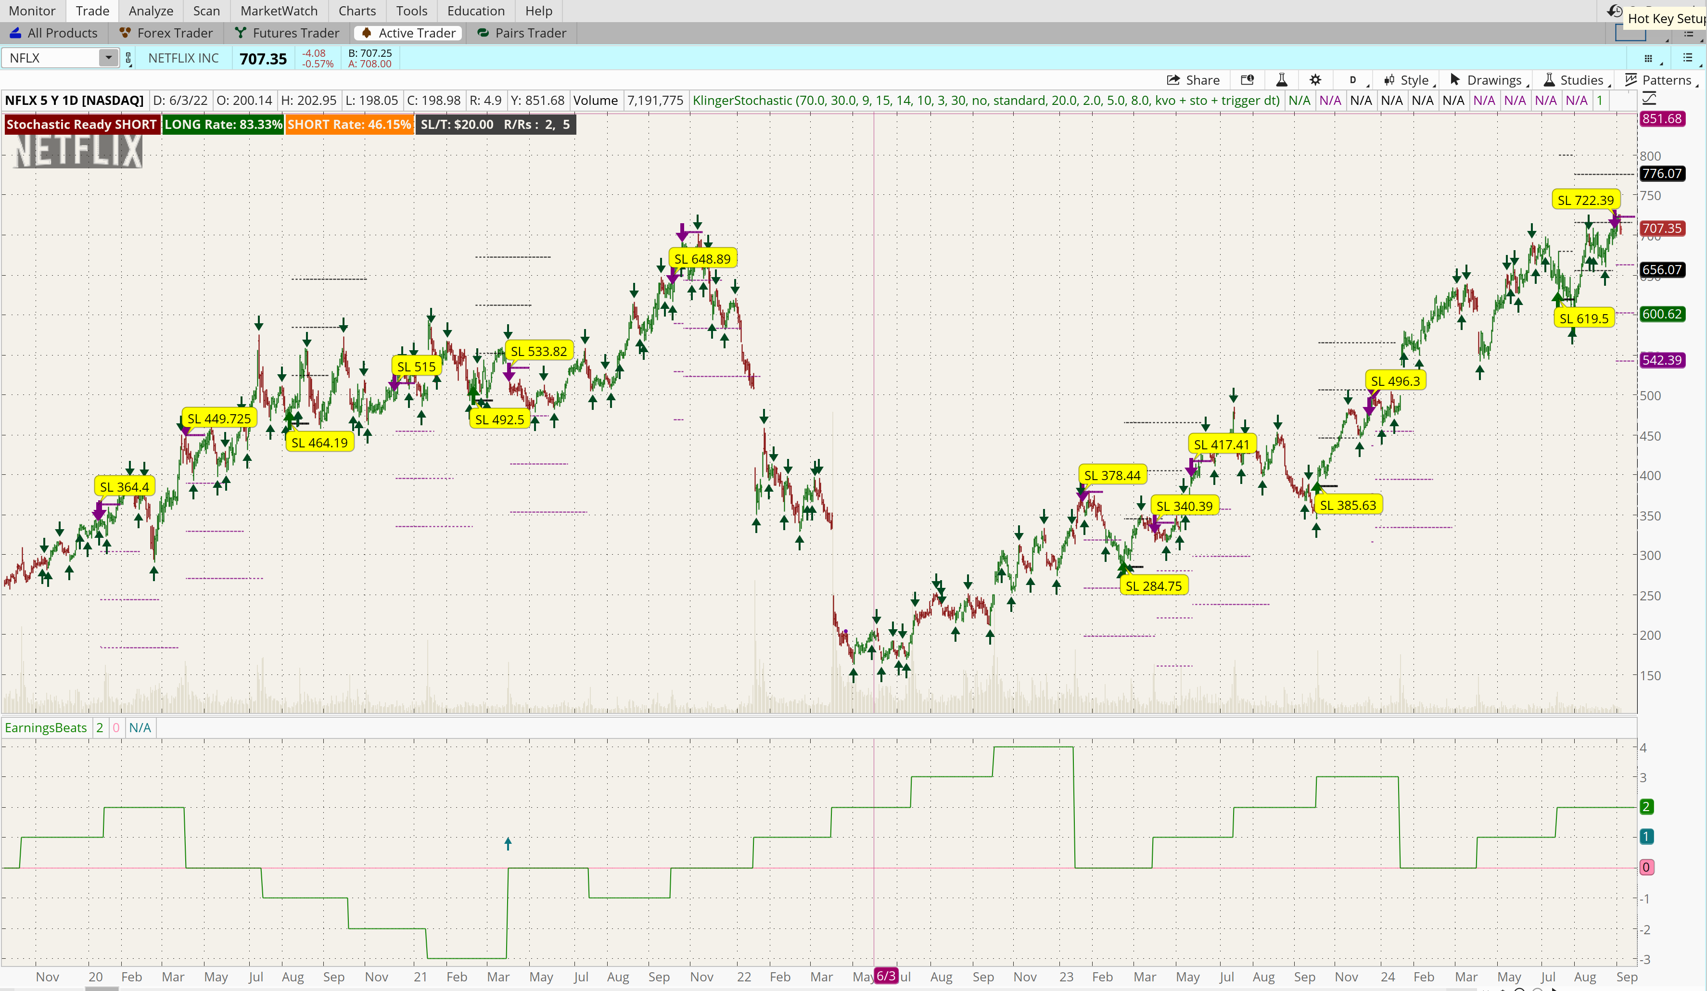Click the Share arrow icon
1707x991 pixels.
click(1173, 80)
